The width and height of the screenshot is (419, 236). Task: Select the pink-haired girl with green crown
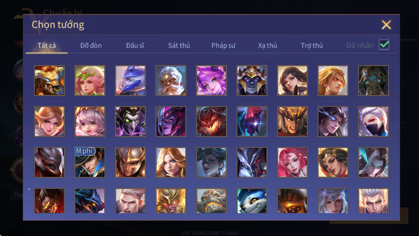(90, 81)
